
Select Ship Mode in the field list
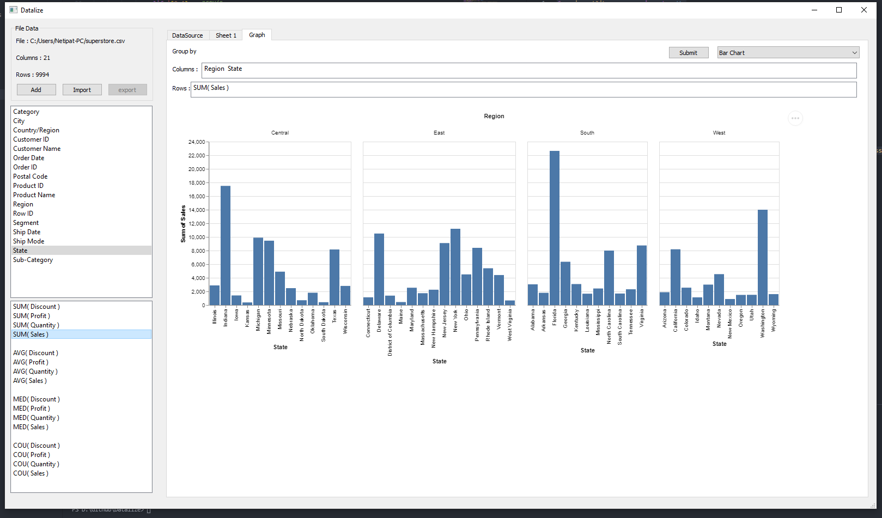coord(28,241)
